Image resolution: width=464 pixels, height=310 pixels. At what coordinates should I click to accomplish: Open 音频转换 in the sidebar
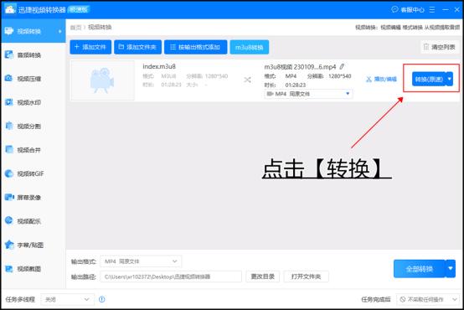34,54
